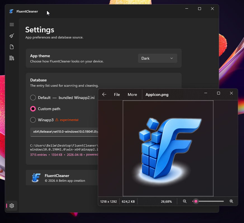Viewport: 244px width, 223px height.
Task: Select the Custom path radio option
Action: point(33,109)
